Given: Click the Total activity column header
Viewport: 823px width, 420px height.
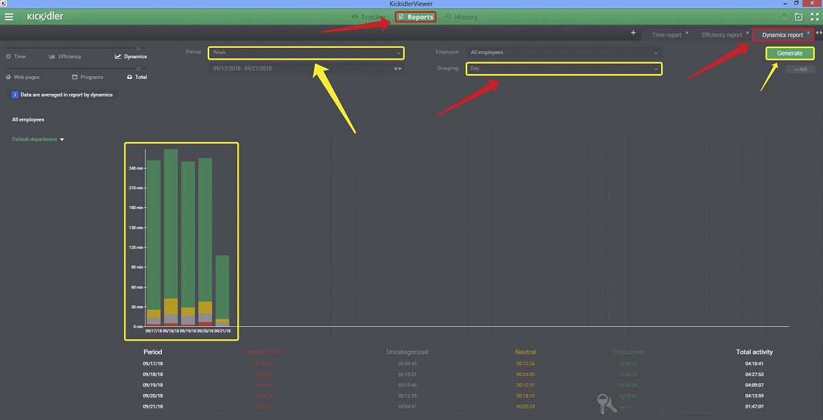Looking at the screenshot, I should 754,352.
